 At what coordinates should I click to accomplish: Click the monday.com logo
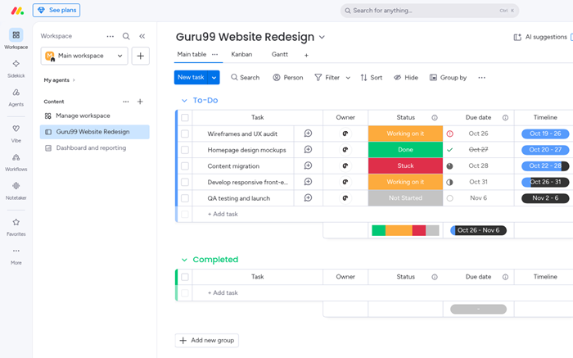coord(17,11)
